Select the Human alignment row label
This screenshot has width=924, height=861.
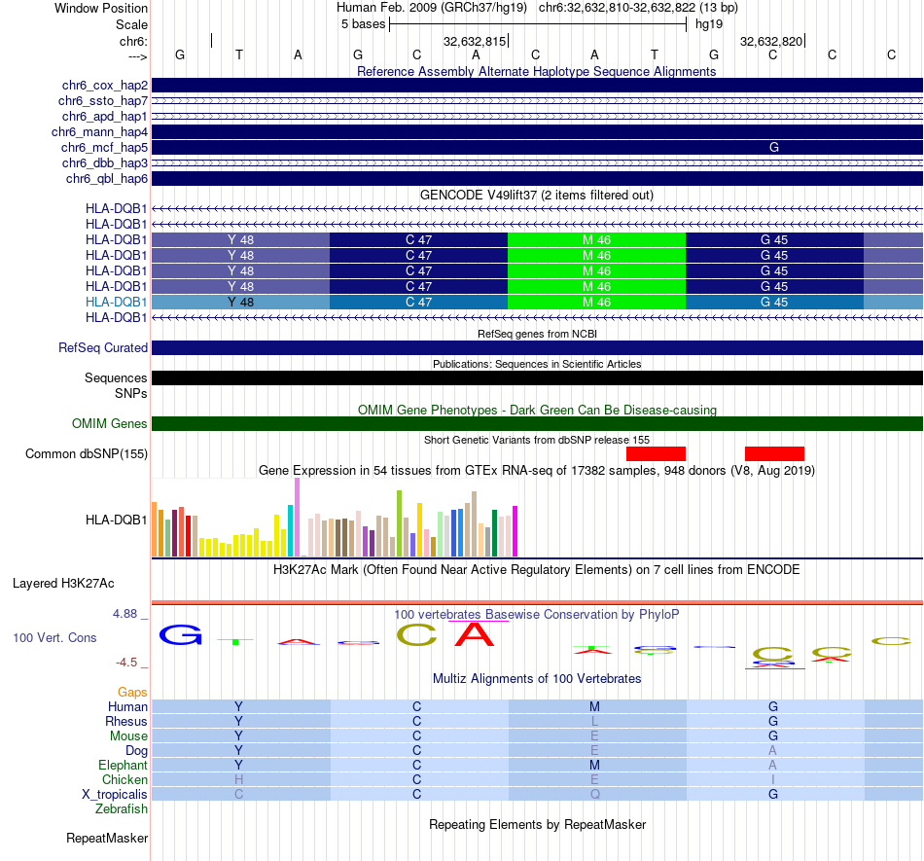point(127,706)
